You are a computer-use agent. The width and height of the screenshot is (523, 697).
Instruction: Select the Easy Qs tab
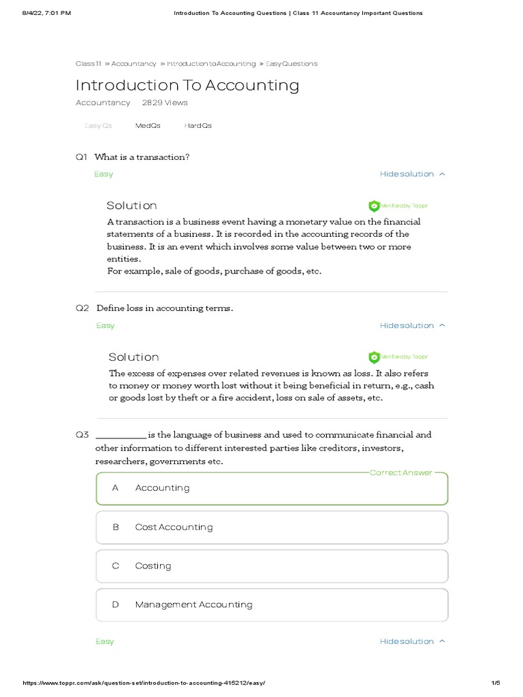[x=98, y=126]
